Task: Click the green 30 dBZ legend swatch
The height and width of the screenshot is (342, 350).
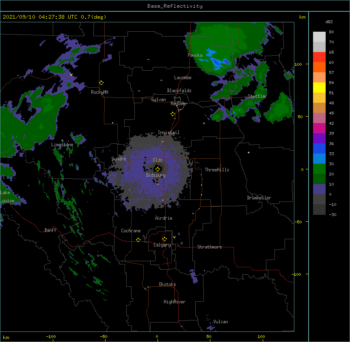Action: (319, 169)
